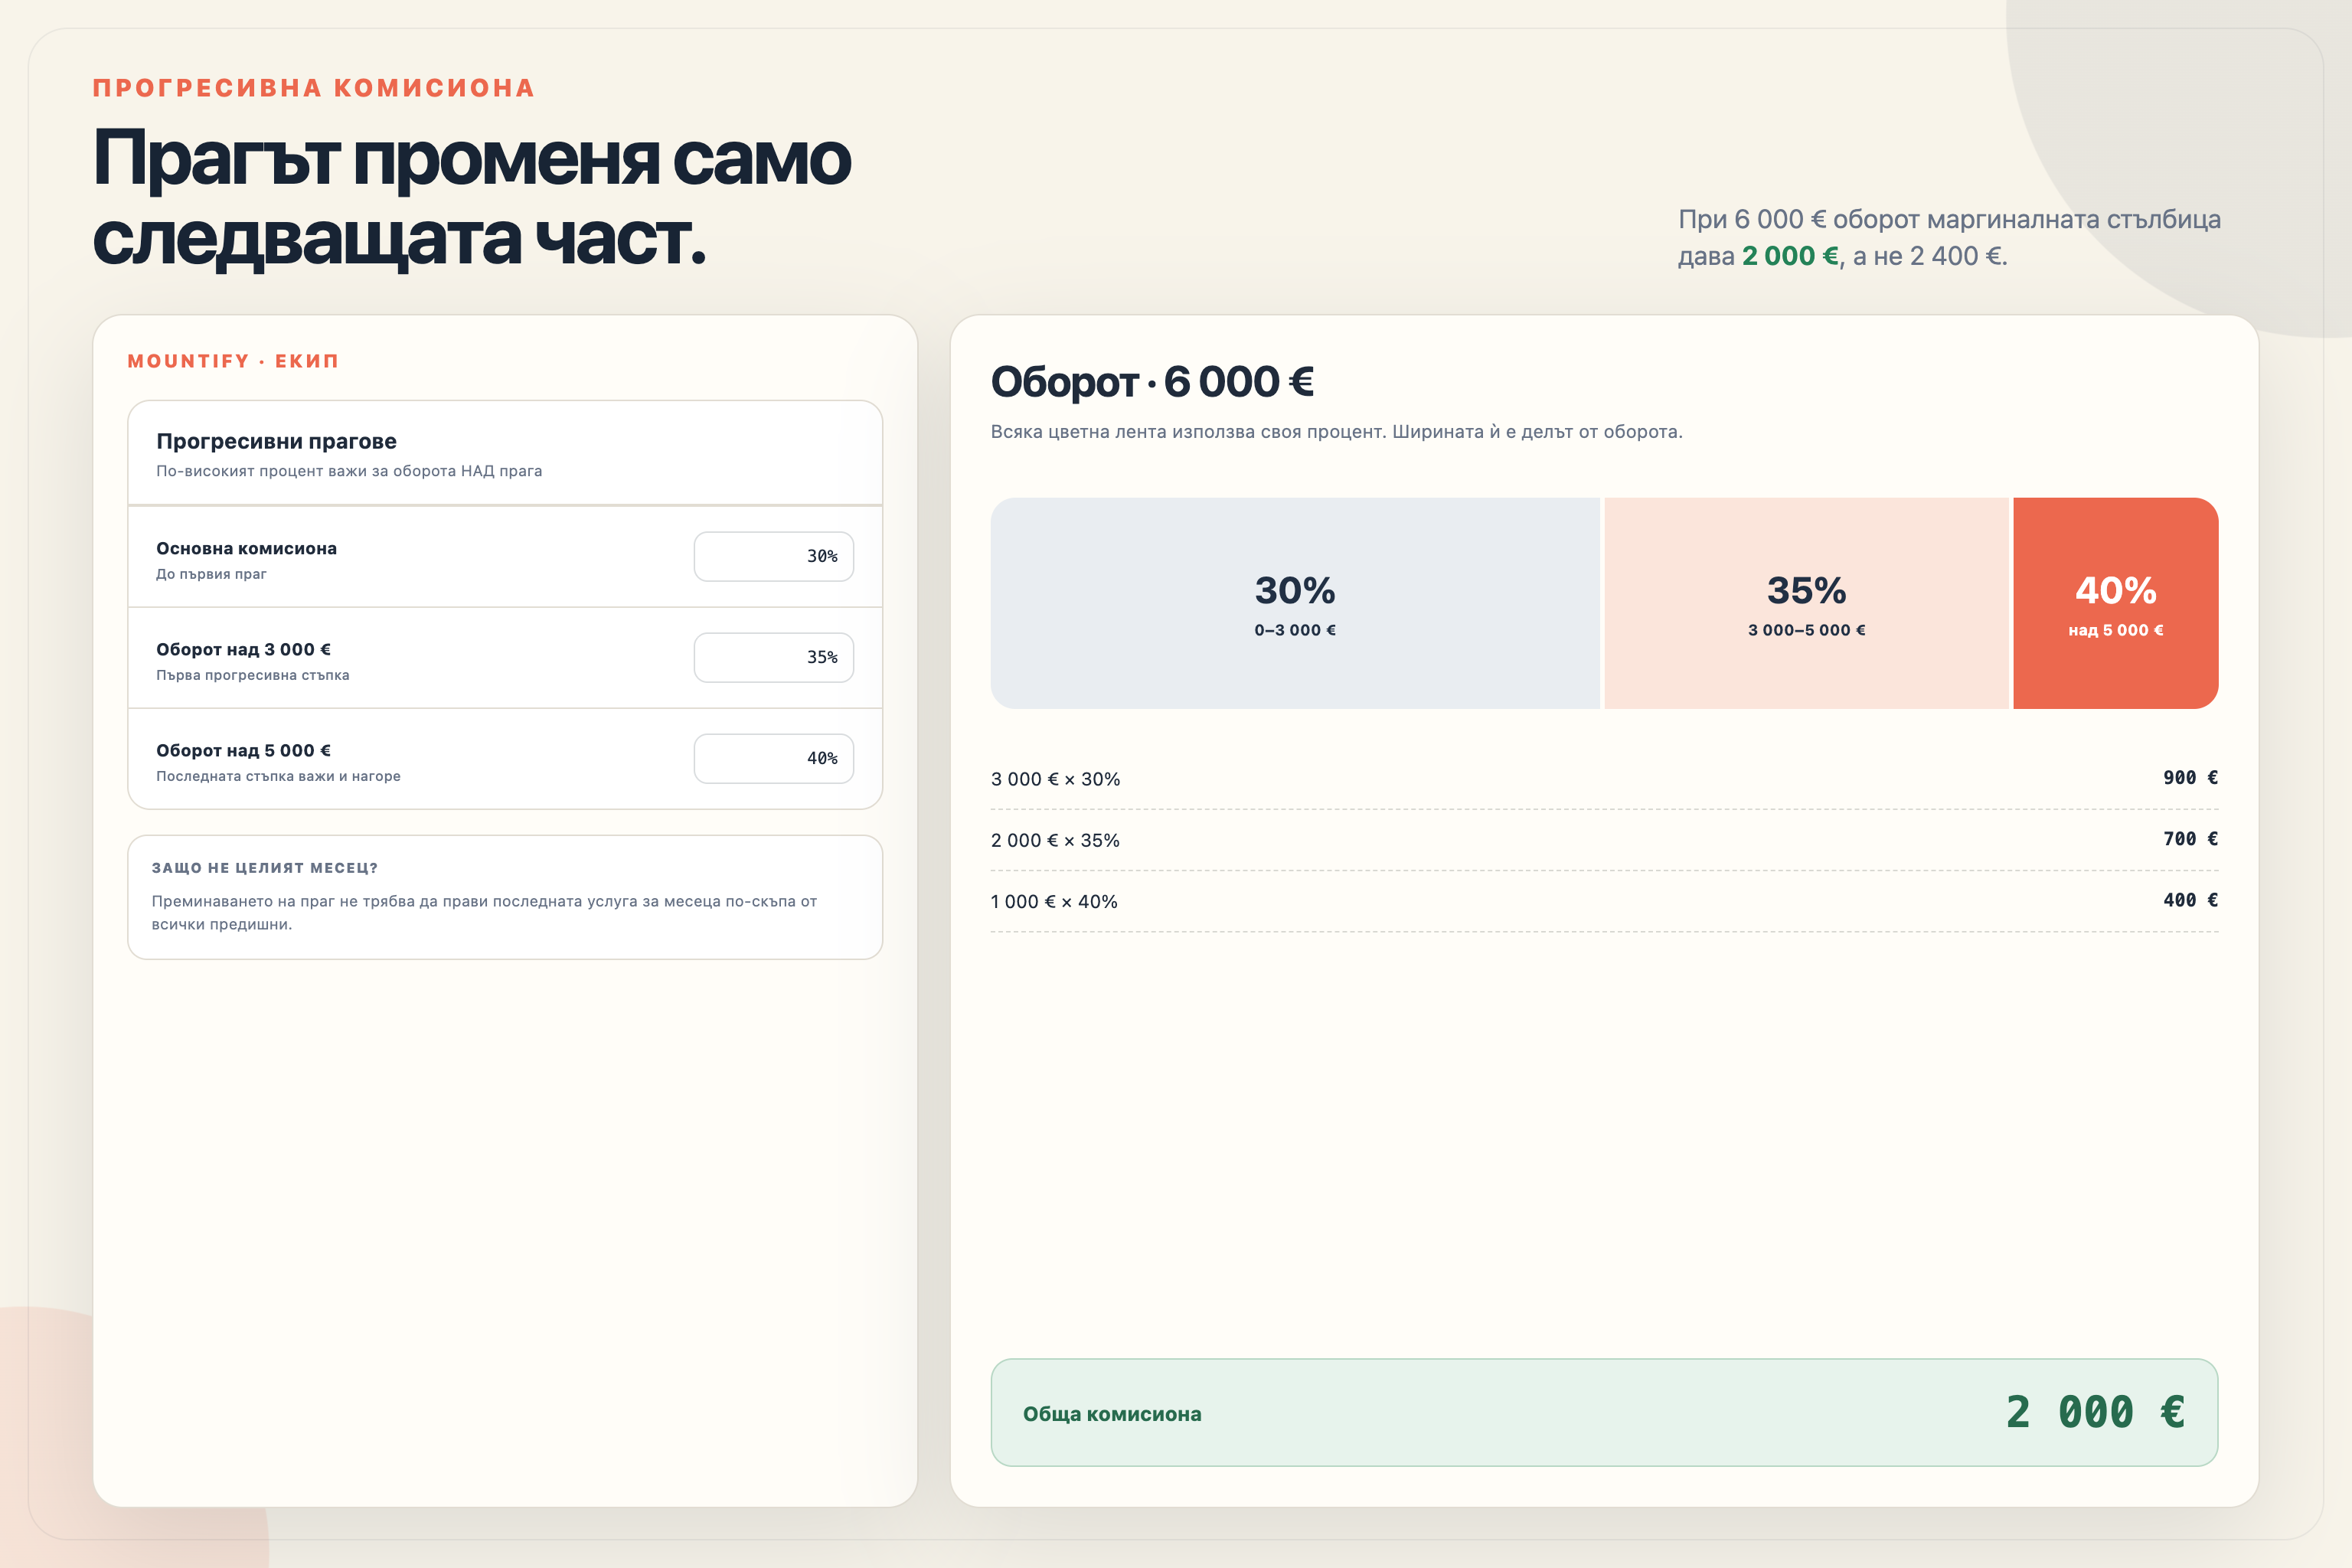
Task: Click the 'Оборот · 6 000 €' heading
Action: point(1152,381)
